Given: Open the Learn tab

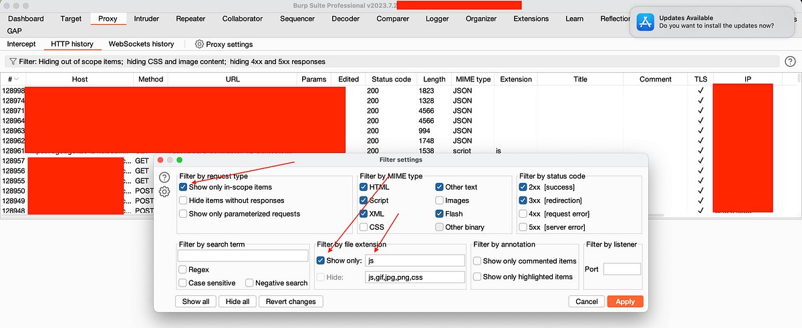Looking at the screenshot, I should [x=574, y=19].
